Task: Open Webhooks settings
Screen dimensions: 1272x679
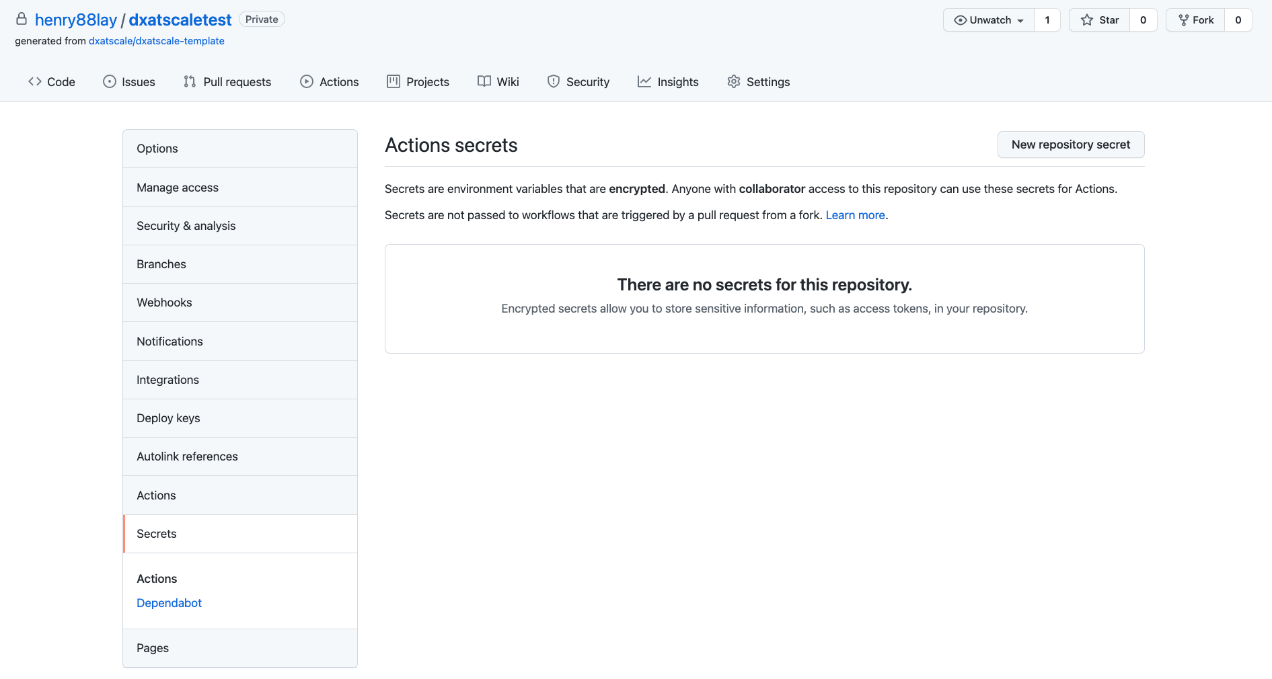Action: click(x=240, y=303)
